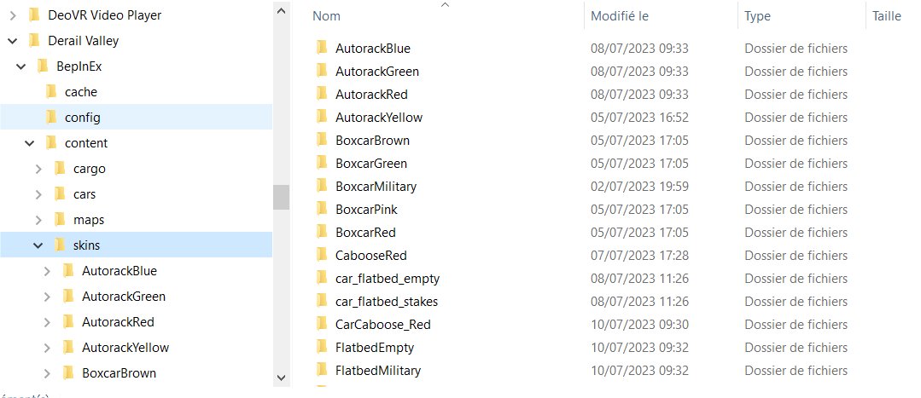The image size is (921, 398).
Task: Collapse the Derail Valley tree node
Action: (x=12, y=41)
